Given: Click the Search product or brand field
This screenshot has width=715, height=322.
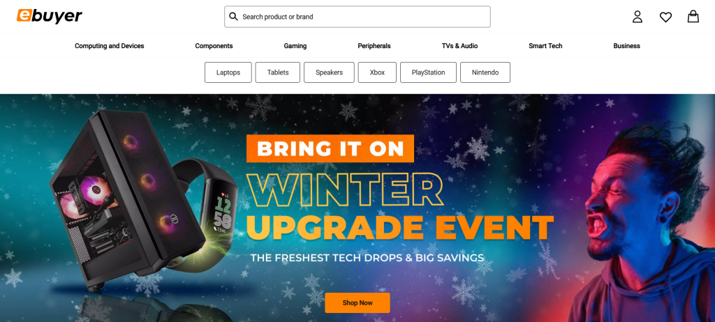Looking at the screenshot, I should coord(357,17).
